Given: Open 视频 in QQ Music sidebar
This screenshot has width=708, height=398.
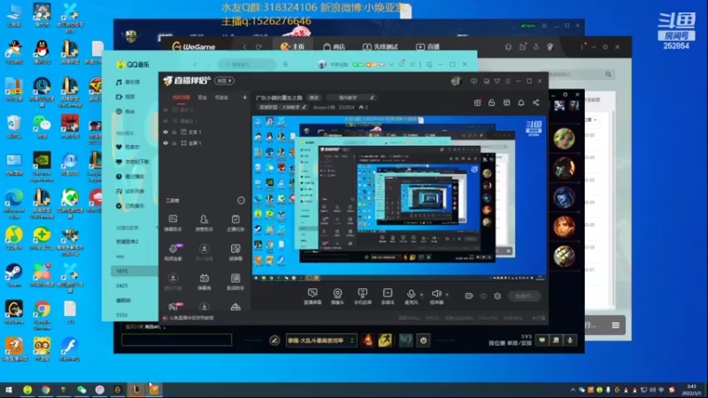Looking at the screenshot, I should pyautogui.click(x=127, y=96).
